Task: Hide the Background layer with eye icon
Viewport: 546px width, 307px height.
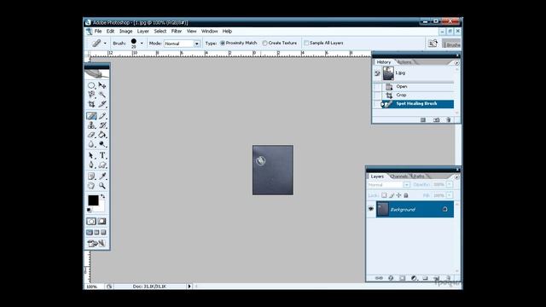Action: [x=371, y=209]
